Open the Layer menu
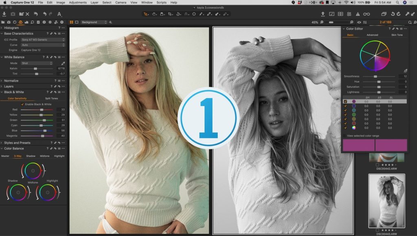This screenshot has width=417, height=236. (94, 2)
